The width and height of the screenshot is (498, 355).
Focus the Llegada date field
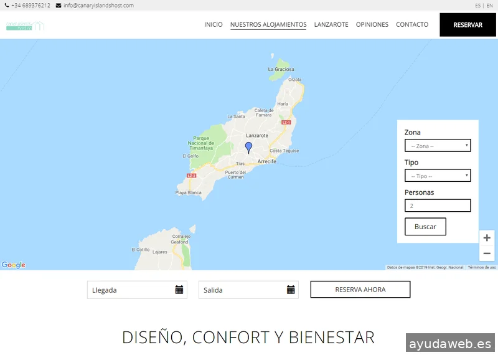point(137,290)
